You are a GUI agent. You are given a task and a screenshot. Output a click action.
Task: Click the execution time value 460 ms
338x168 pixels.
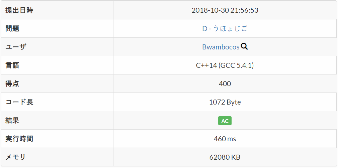pyautogui.click(x=225, y=139)
